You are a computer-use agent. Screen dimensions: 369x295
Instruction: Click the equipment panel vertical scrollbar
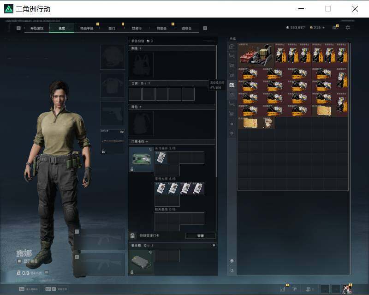point(216,111)
